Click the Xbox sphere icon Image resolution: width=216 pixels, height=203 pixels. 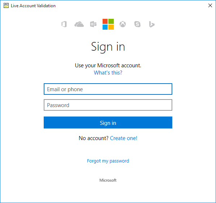(122, 24)
